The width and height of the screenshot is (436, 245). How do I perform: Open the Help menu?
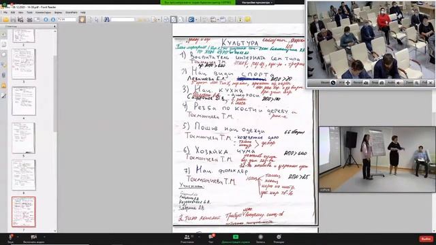[x=83, y=12]
